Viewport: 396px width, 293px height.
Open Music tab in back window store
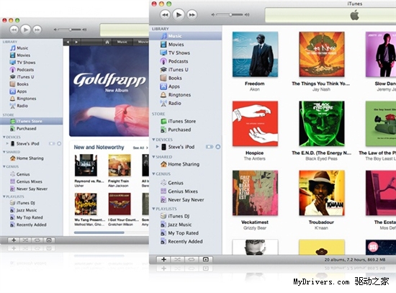click(122, 42)
